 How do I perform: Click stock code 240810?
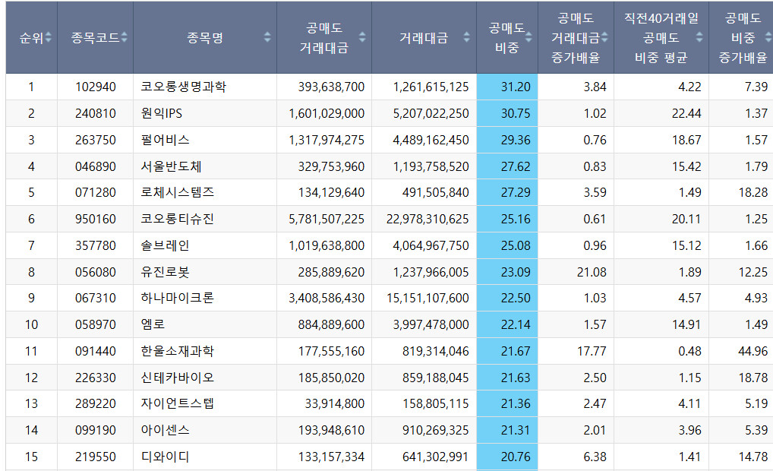96,113
